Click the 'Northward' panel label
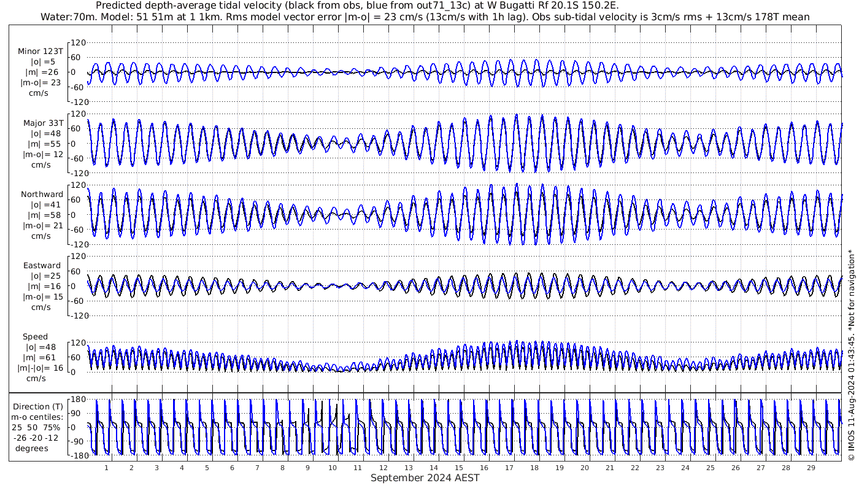Image resolution: width=859 pixels, height=491 pixels. point(42,194)
